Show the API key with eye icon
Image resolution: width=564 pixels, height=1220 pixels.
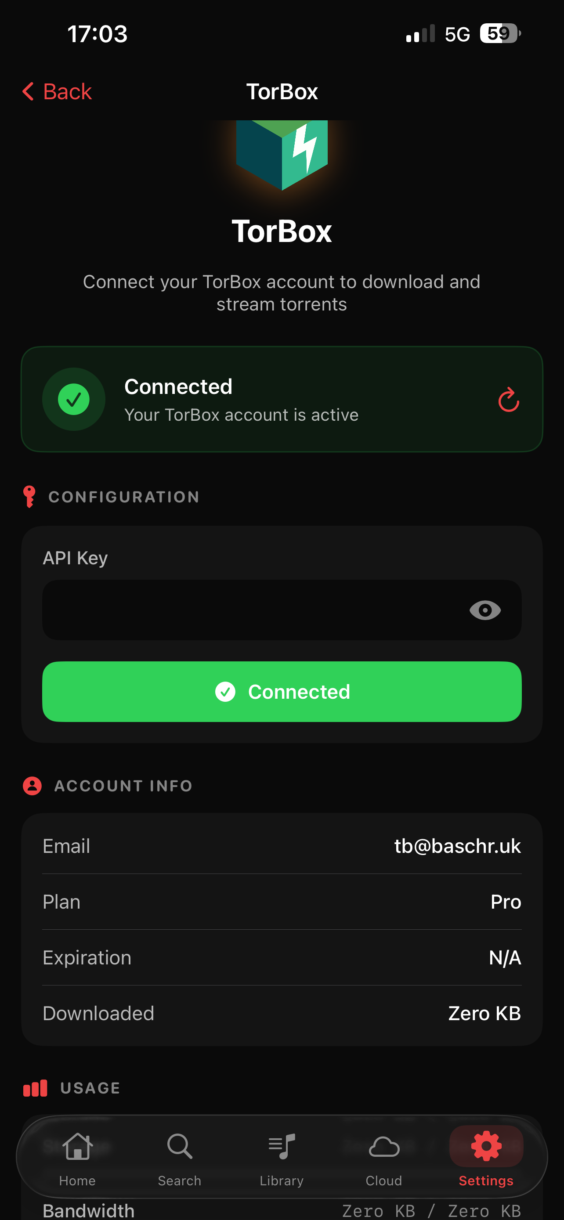[x=485, y=610]
